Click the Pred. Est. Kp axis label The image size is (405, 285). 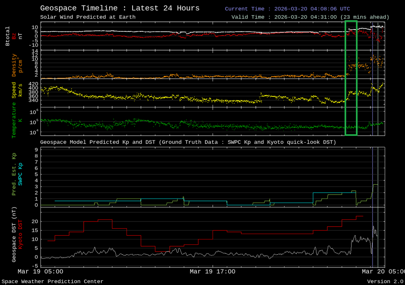pos(14,173)
